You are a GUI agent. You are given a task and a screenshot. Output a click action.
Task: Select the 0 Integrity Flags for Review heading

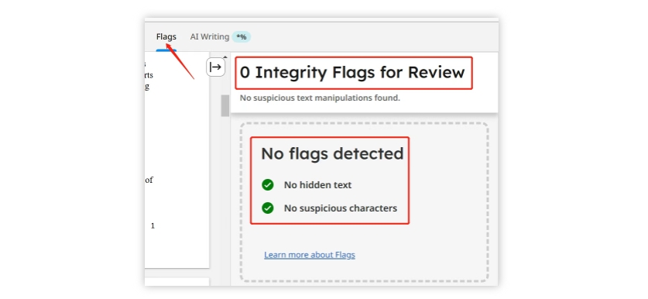pos(352,72)
